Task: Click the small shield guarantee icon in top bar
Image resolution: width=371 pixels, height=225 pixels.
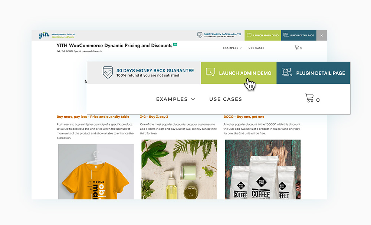Action: pos(200,35)
